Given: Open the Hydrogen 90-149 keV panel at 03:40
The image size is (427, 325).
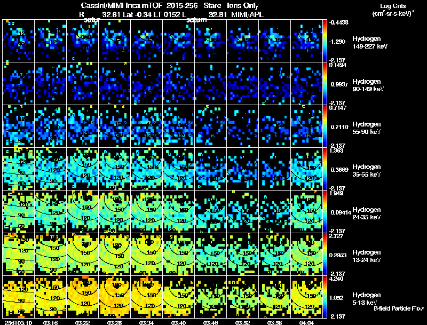Looking at the screenshot, I should (178, 83).
